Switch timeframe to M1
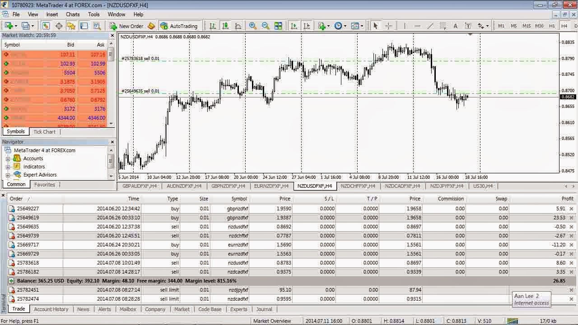Viewport: 578px width, 325px height. (501, 26)
